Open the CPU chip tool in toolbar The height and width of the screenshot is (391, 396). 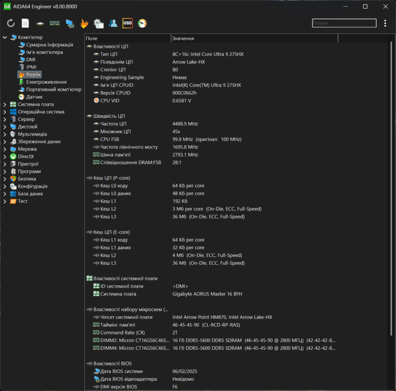pyautogui.click(x=40, y=23)
